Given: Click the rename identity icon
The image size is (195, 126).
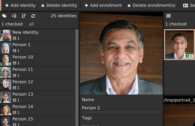Looking at the screenshot, I should pyautogui.click(x=14, y=16).
